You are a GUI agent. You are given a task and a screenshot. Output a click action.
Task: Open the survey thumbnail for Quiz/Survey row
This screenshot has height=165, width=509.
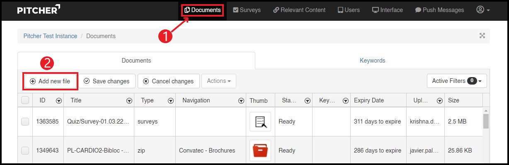(x=260, y=121)
